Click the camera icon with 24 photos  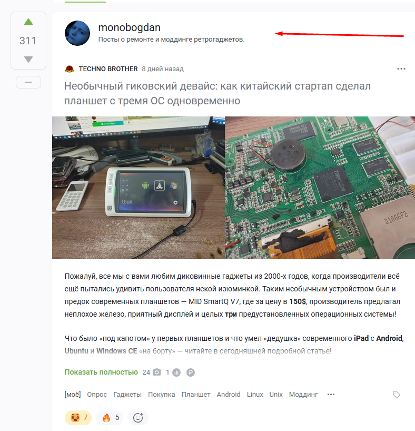coord(156,373)
